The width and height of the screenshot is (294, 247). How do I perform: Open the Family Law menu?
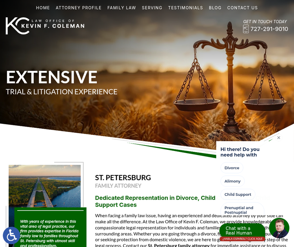[122, 8]
